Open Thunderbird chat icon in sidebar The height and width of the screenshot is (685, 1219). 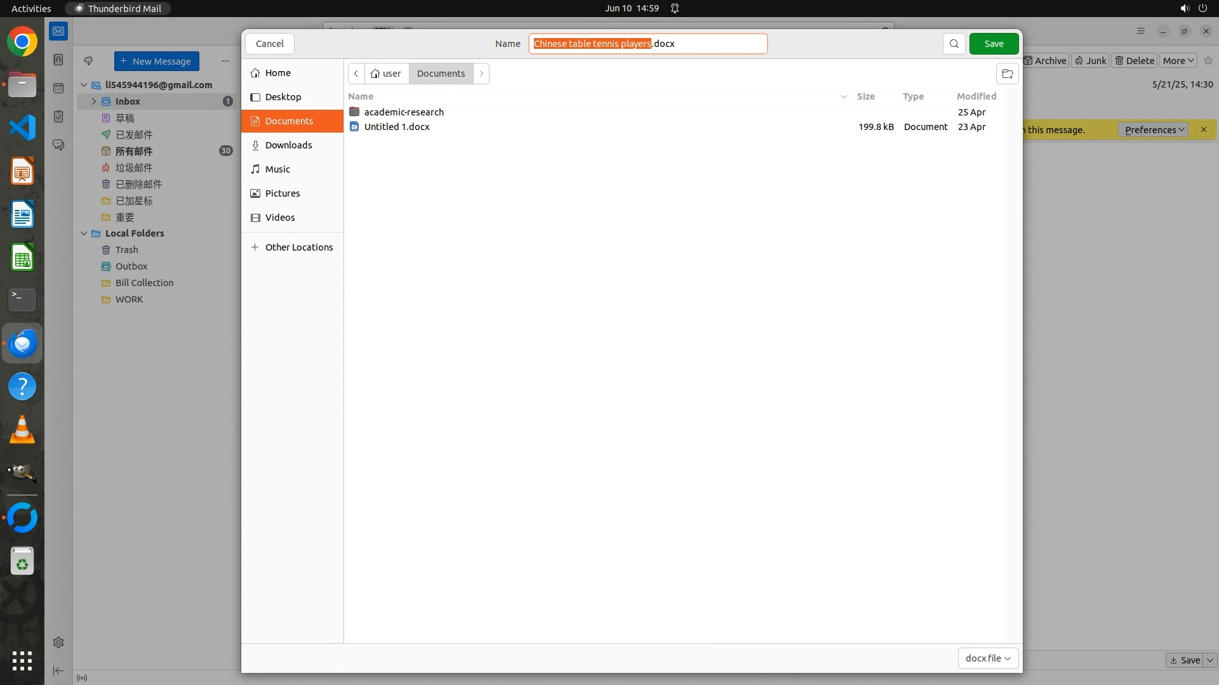click(x=58, y=145)
